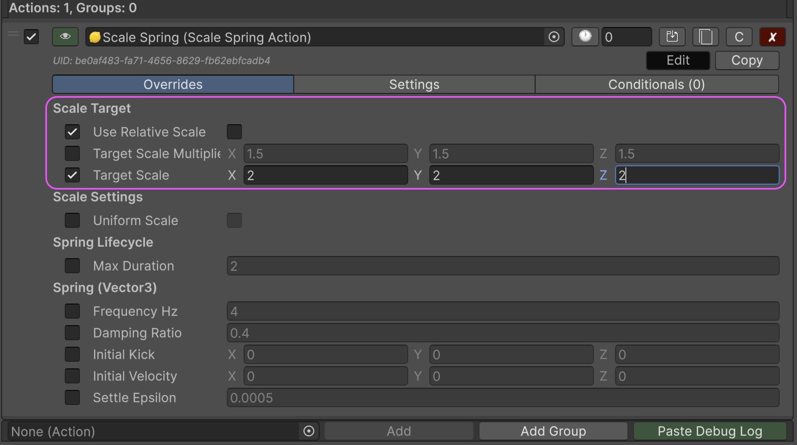Remove the action with the red X
This screenshot has height=445, width=797.
(x=772, y=37)
